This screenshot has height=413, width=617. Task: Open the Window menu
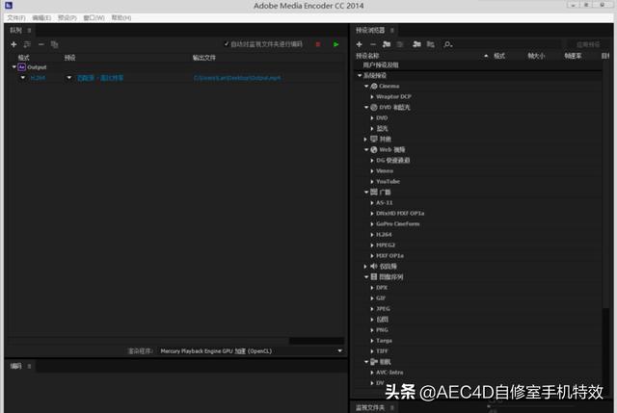pyautogui.click(x=94, y=17)
